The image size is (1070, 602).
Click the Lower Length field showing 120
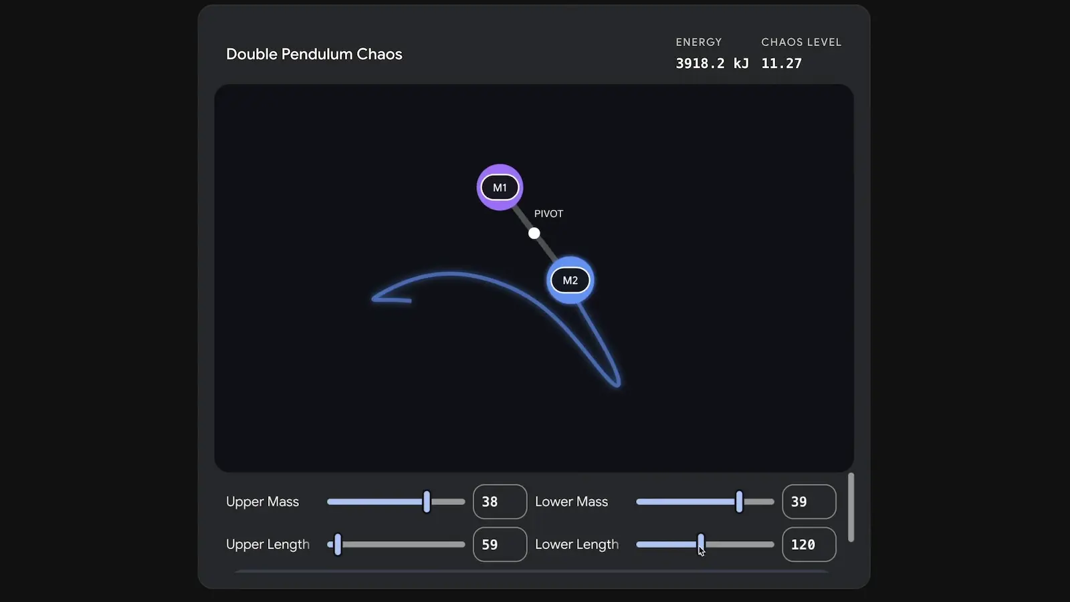809,545
